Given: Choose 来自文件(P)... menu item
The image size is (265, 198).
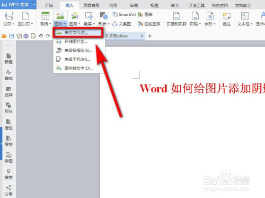Looking at the screenshot, I should (x=78, y=33).
